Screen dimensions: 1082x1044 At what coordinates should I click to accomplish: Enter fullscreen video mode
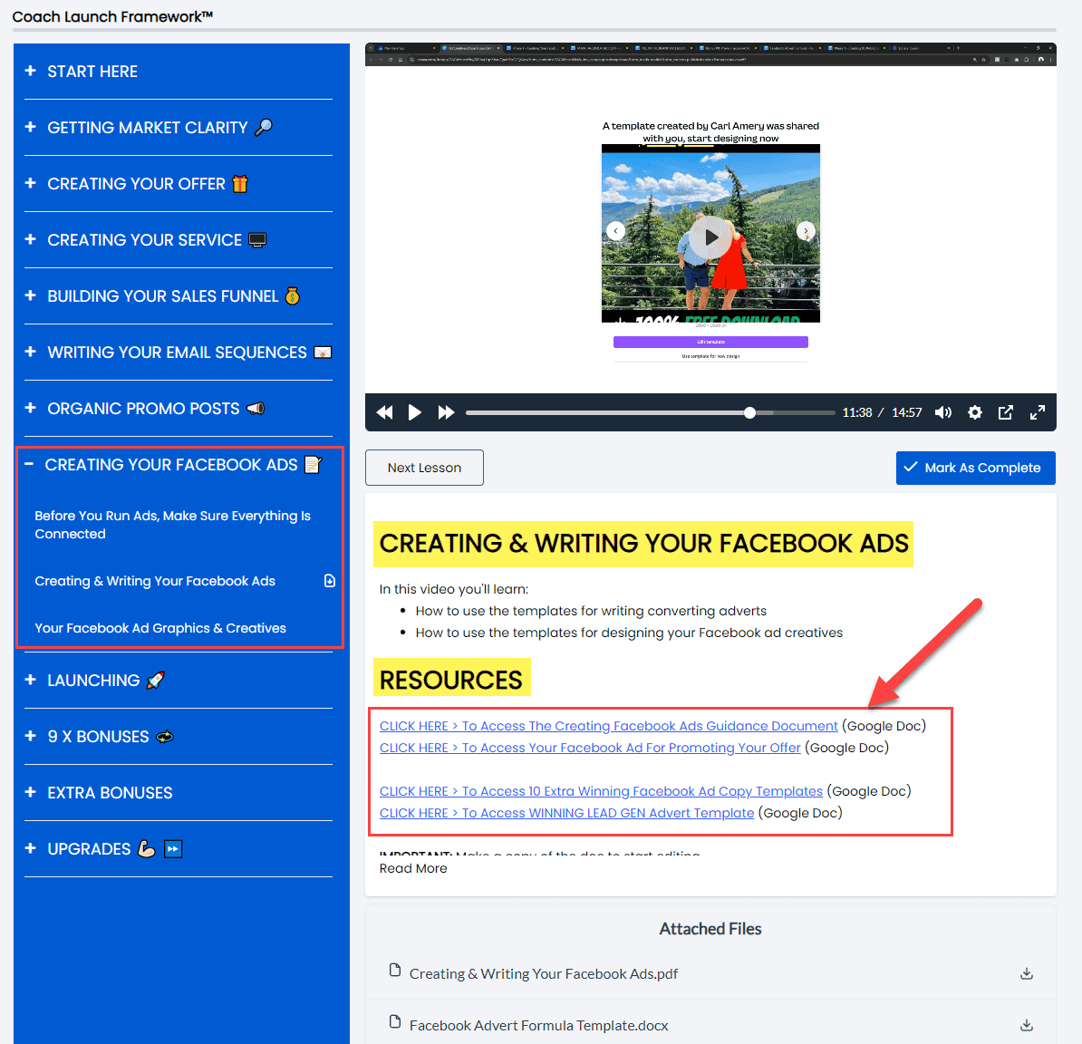(1037, 412)
